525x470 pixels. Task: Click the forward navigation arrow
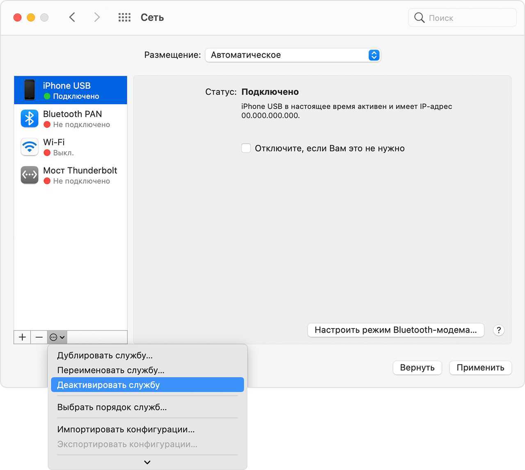(97, 17)
